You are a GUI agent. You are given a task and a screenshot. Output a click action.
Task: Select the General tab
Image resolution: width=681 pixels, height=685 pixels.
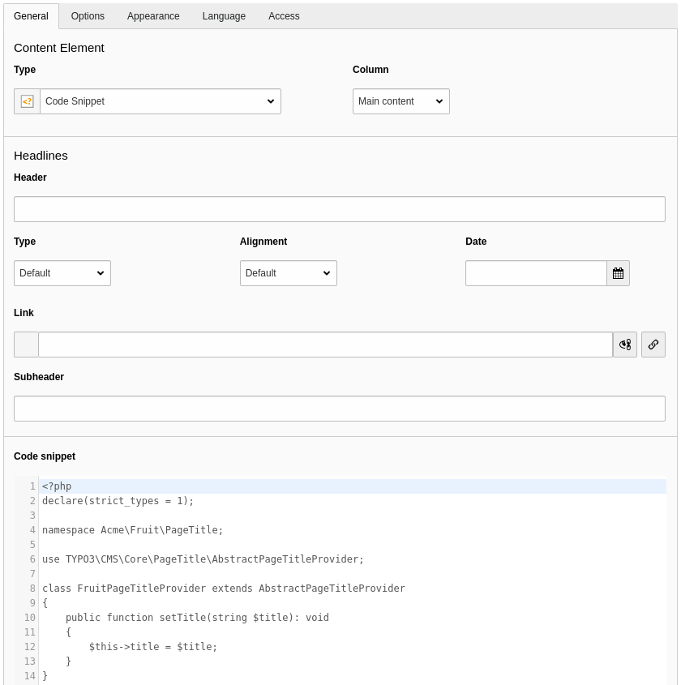click(x=31, y=16)
